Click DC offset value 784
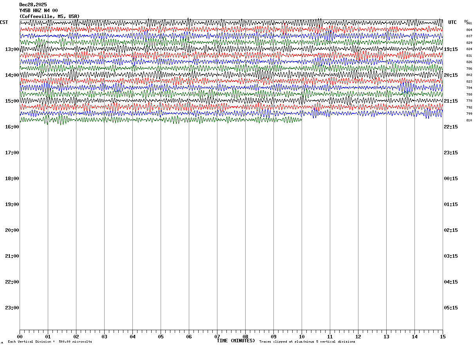474x347 pixels. 469,88
